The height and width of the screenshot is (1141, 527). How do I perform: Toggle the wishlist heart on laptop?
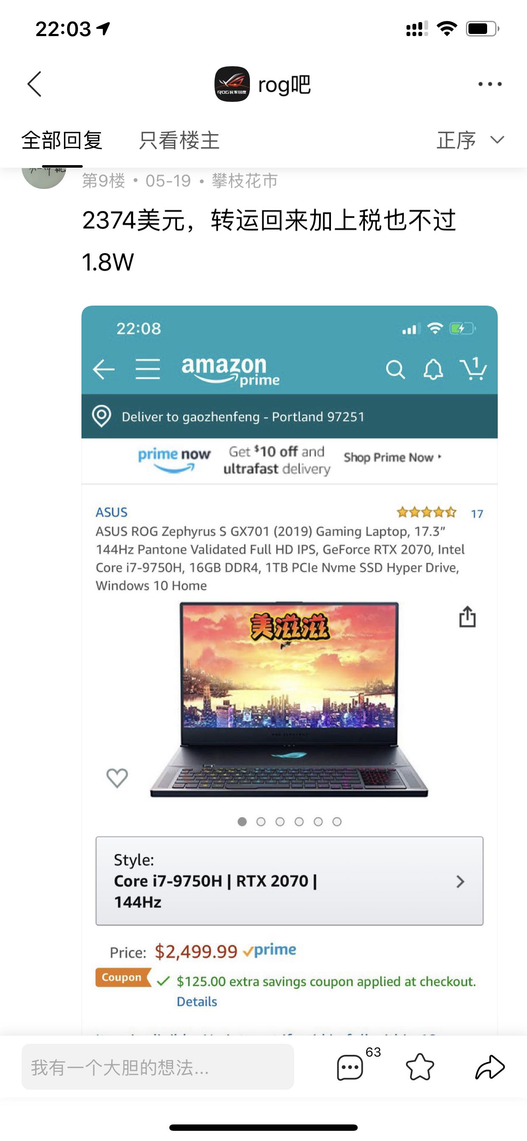coord(118,778)
